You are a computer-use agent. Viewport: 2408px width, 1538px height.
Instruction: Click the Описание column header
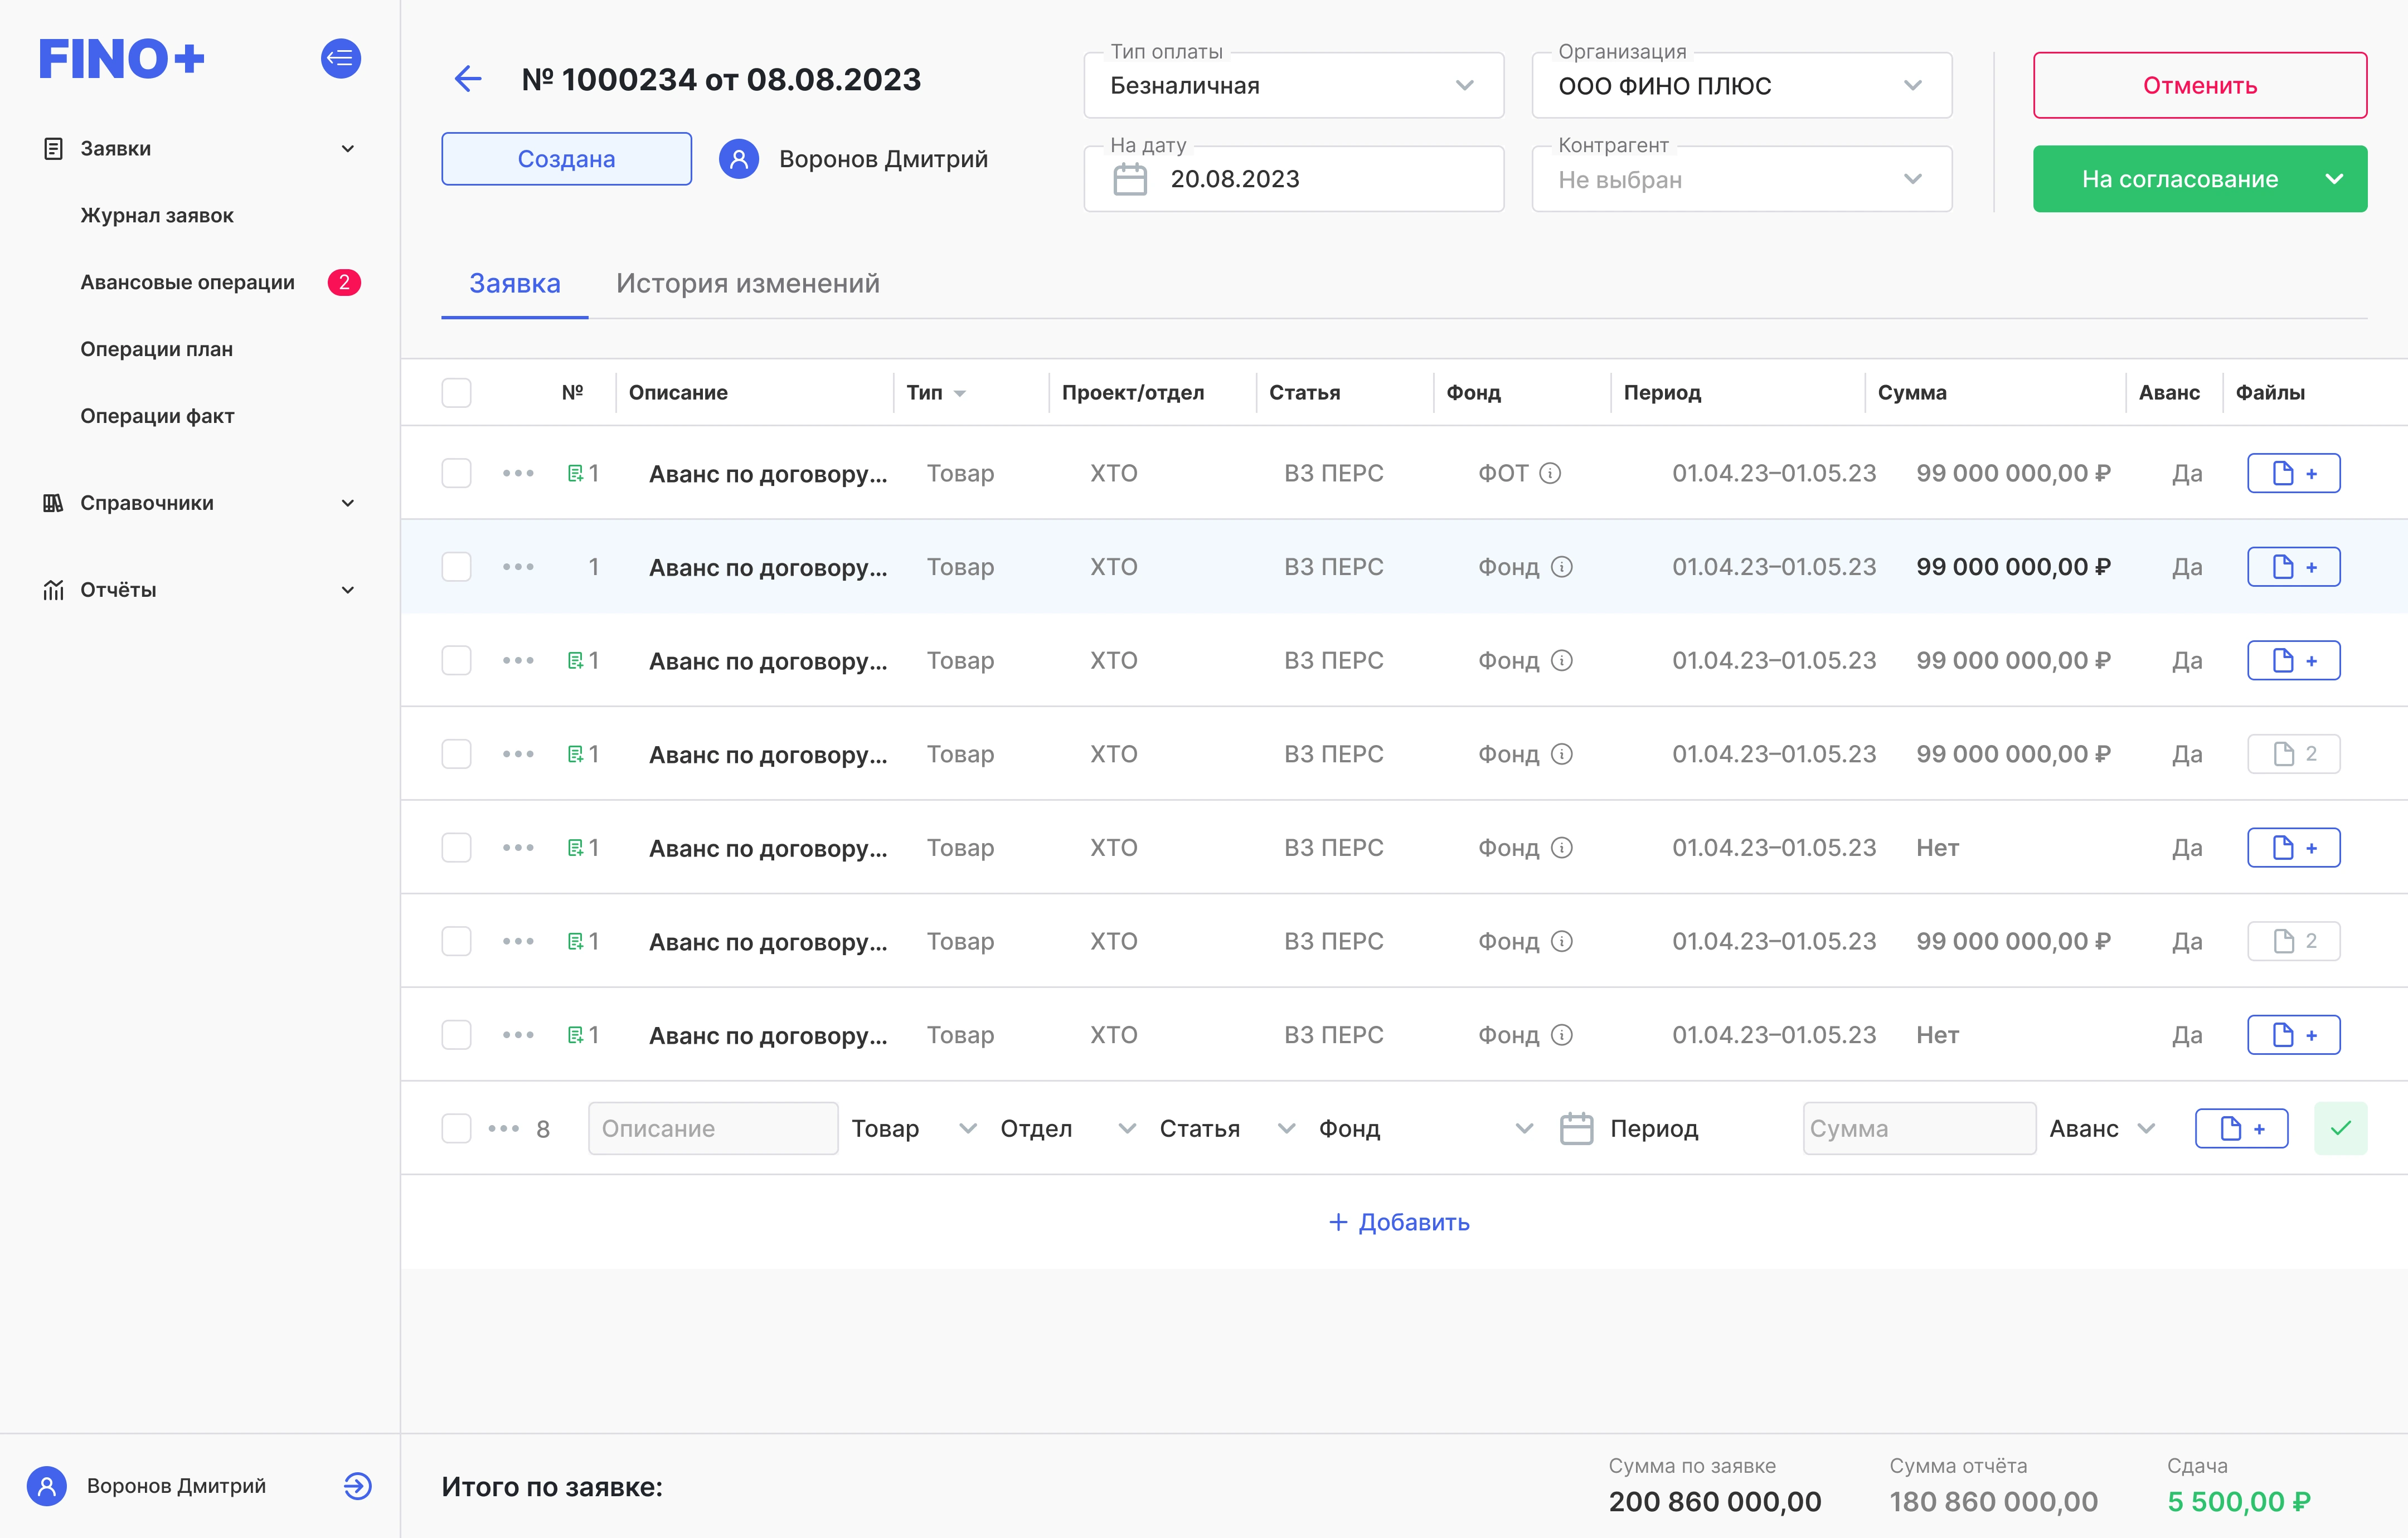(678, 393)
